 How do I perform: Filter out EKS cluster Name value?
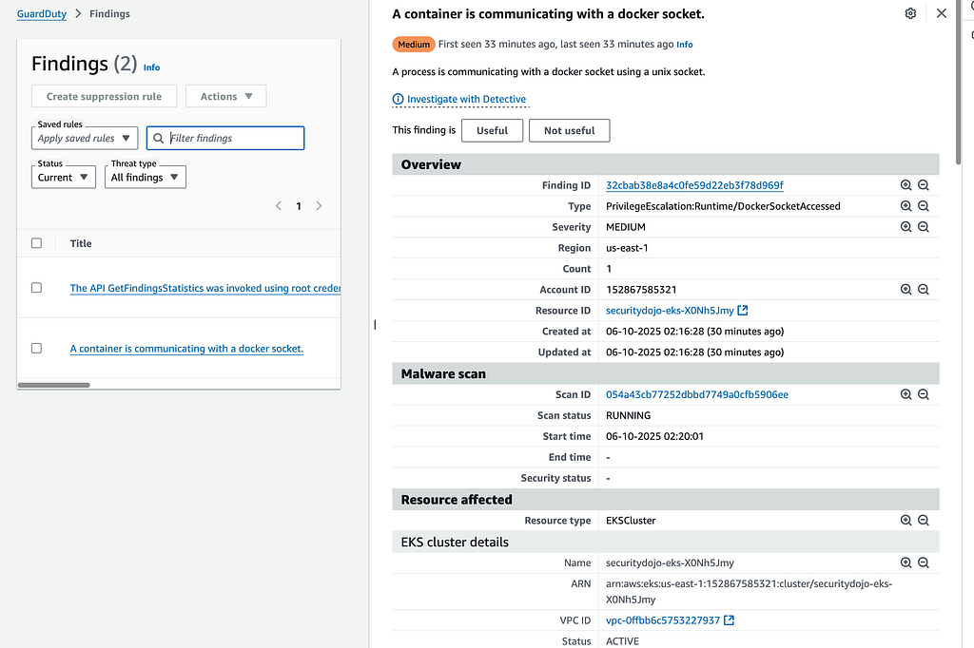pos(923,562)
